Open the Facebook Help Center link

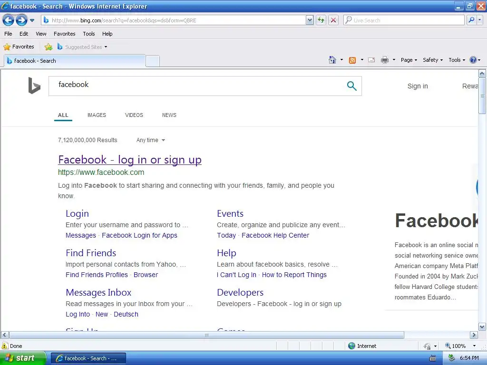pos(275,235)
